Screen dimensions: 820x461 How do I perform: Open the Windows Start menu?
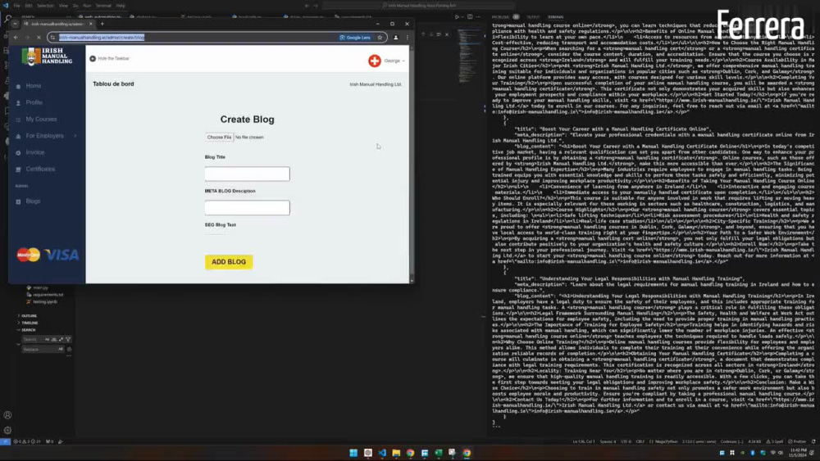click(x=353, y=453)
